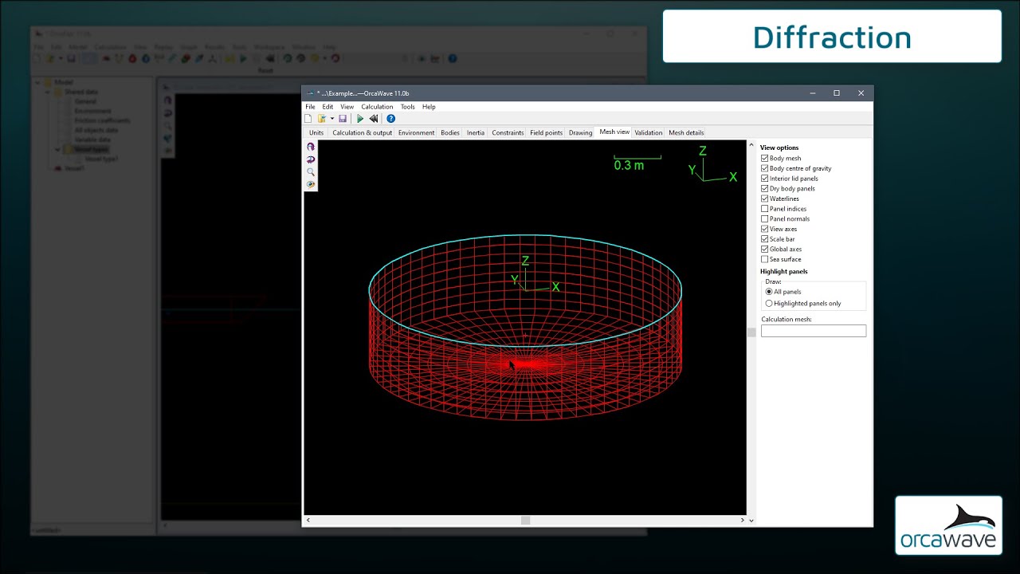The width and height of the screenshot is (1020, 574).
Task: Click the eye view-parameters icon in mesh view
Action: coord(311,185)
